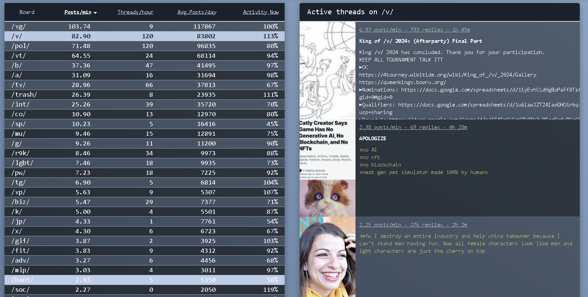The height and width of the screenshot is (297, 588).
Task: Click the Nominations spreadsheet URL line
Action: (469, 90)
